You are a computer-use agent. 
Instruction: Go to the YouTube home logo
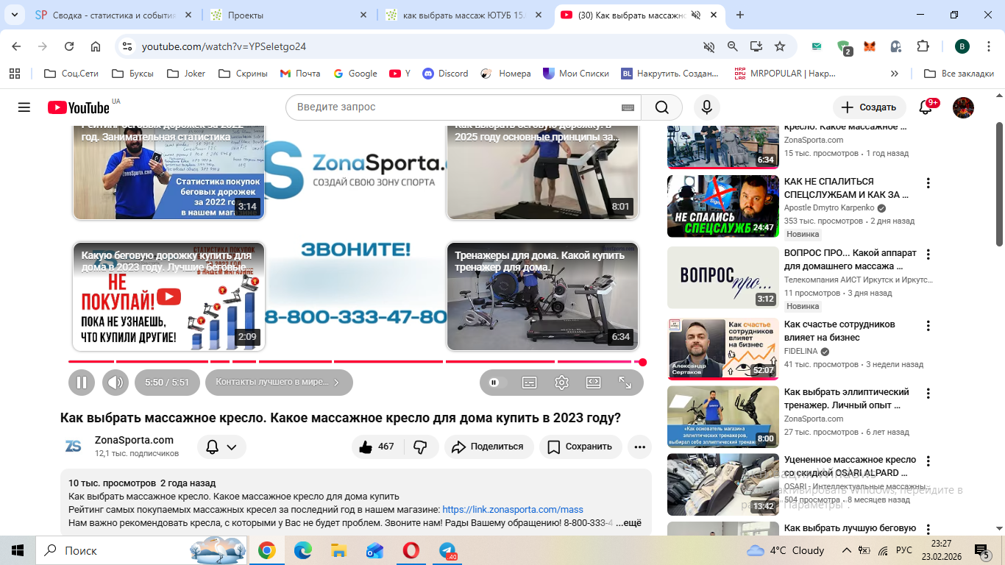79,107
